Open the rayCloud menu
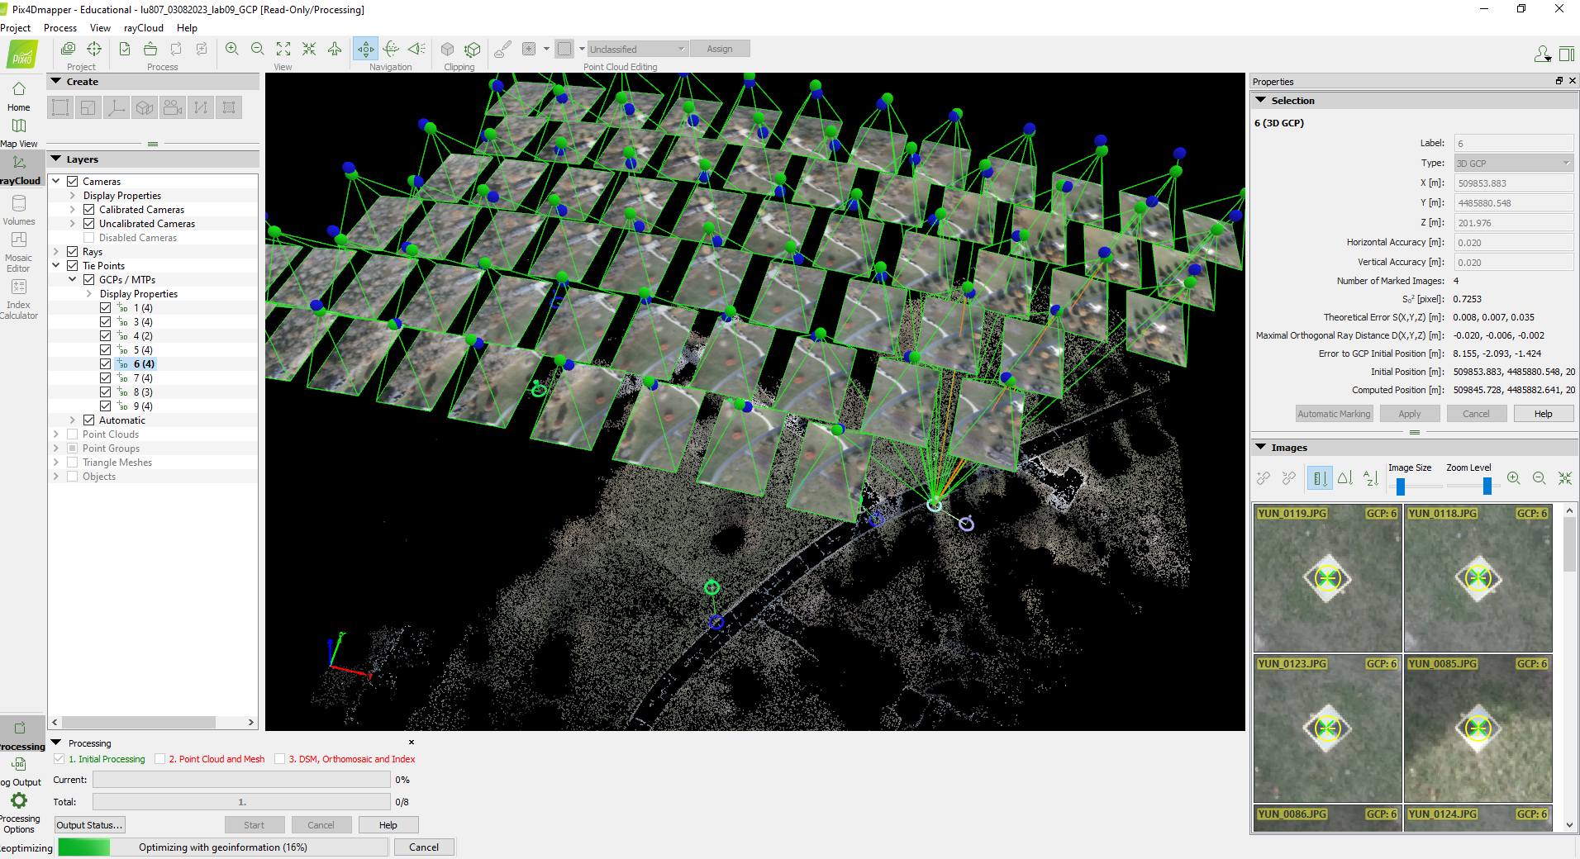Viewport: 1580px width, 859px height. pos(144,28)
